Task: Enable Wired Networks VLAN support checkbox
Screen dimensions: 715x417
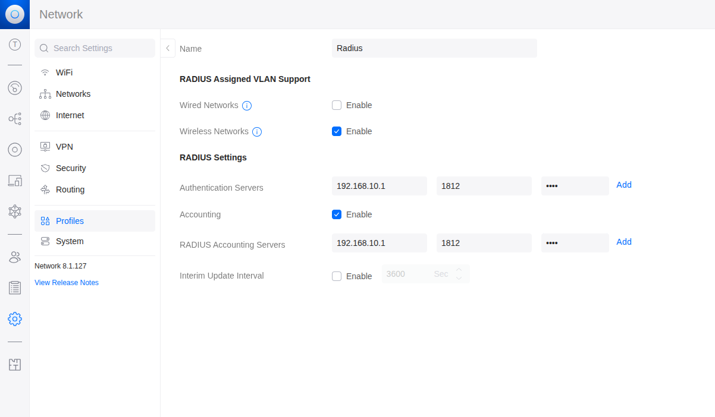Action: point(337,105)
